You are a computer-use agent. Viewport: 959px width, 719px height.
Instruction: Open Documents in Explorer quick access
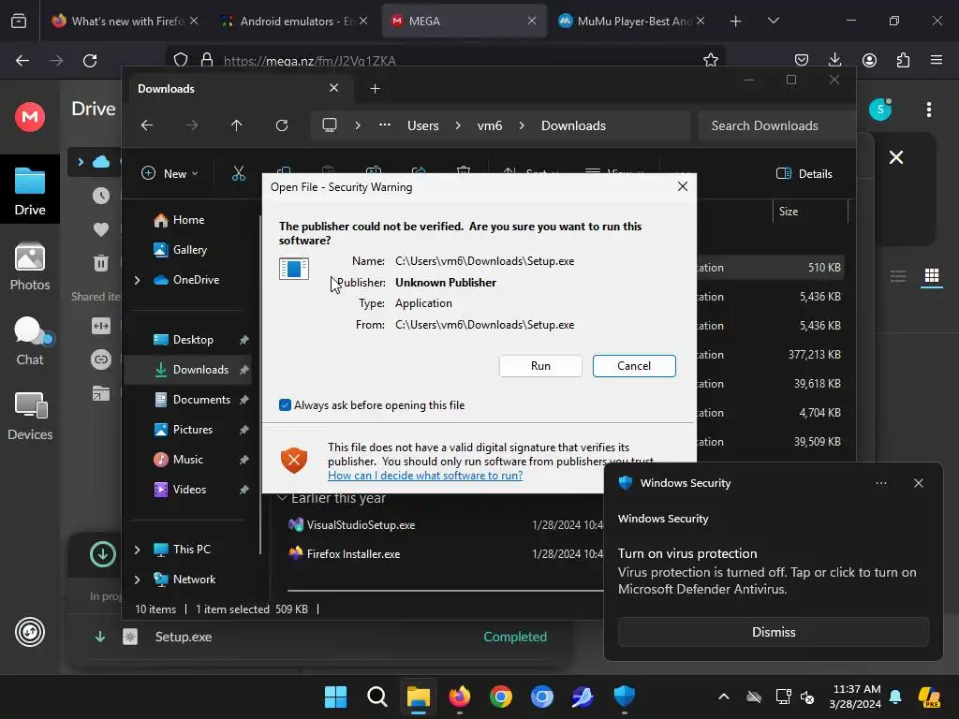[201, 399]
